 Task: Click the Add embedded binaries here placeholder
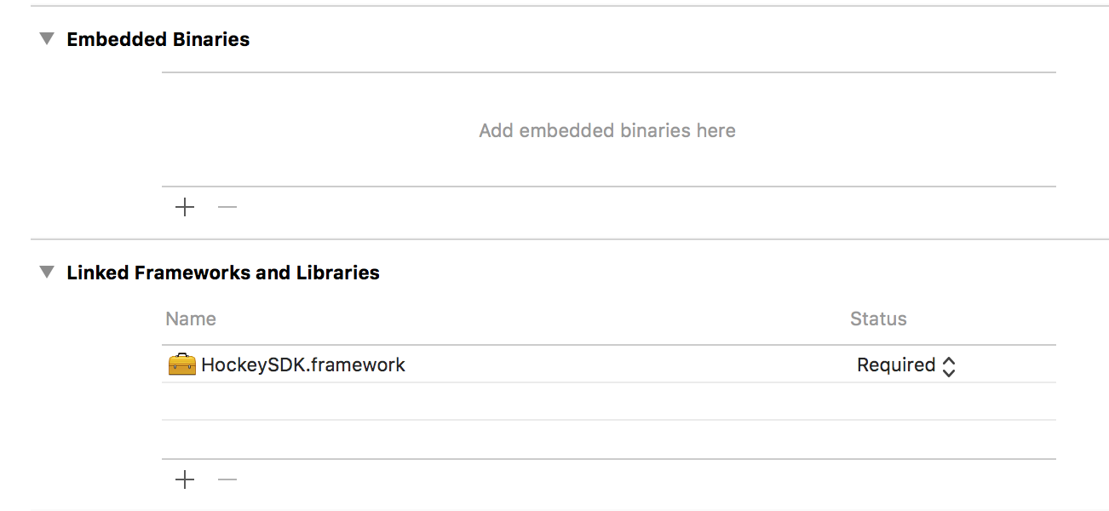[606, 129]
